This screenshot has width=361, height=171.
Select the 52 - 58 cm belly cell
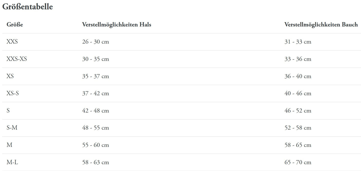pos(298,128)
